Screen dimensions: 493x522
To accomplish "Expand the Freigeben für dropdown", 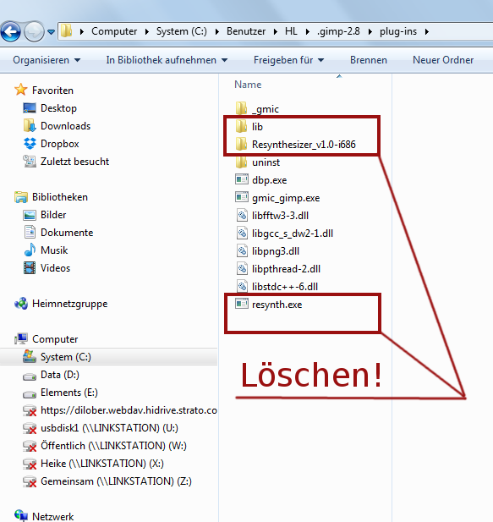I will [x=288, y=60].
